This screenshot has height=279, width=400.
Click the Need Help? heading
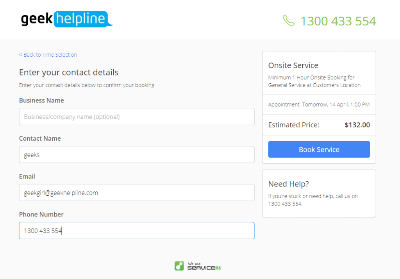pyautogui.click(x=289, y=184)
